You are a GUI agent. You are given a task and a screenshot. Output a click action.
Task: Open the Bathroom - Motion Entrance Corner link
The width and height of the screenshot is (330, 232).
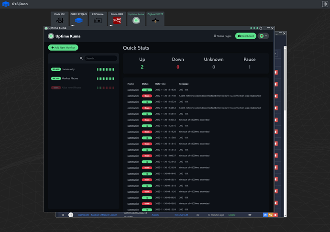(98, 215)
